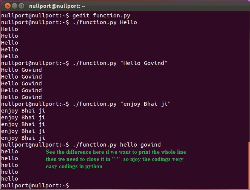Click the first capitalized "Hello" output line
This screenshot has height=190, width=250.
(9, 29)
